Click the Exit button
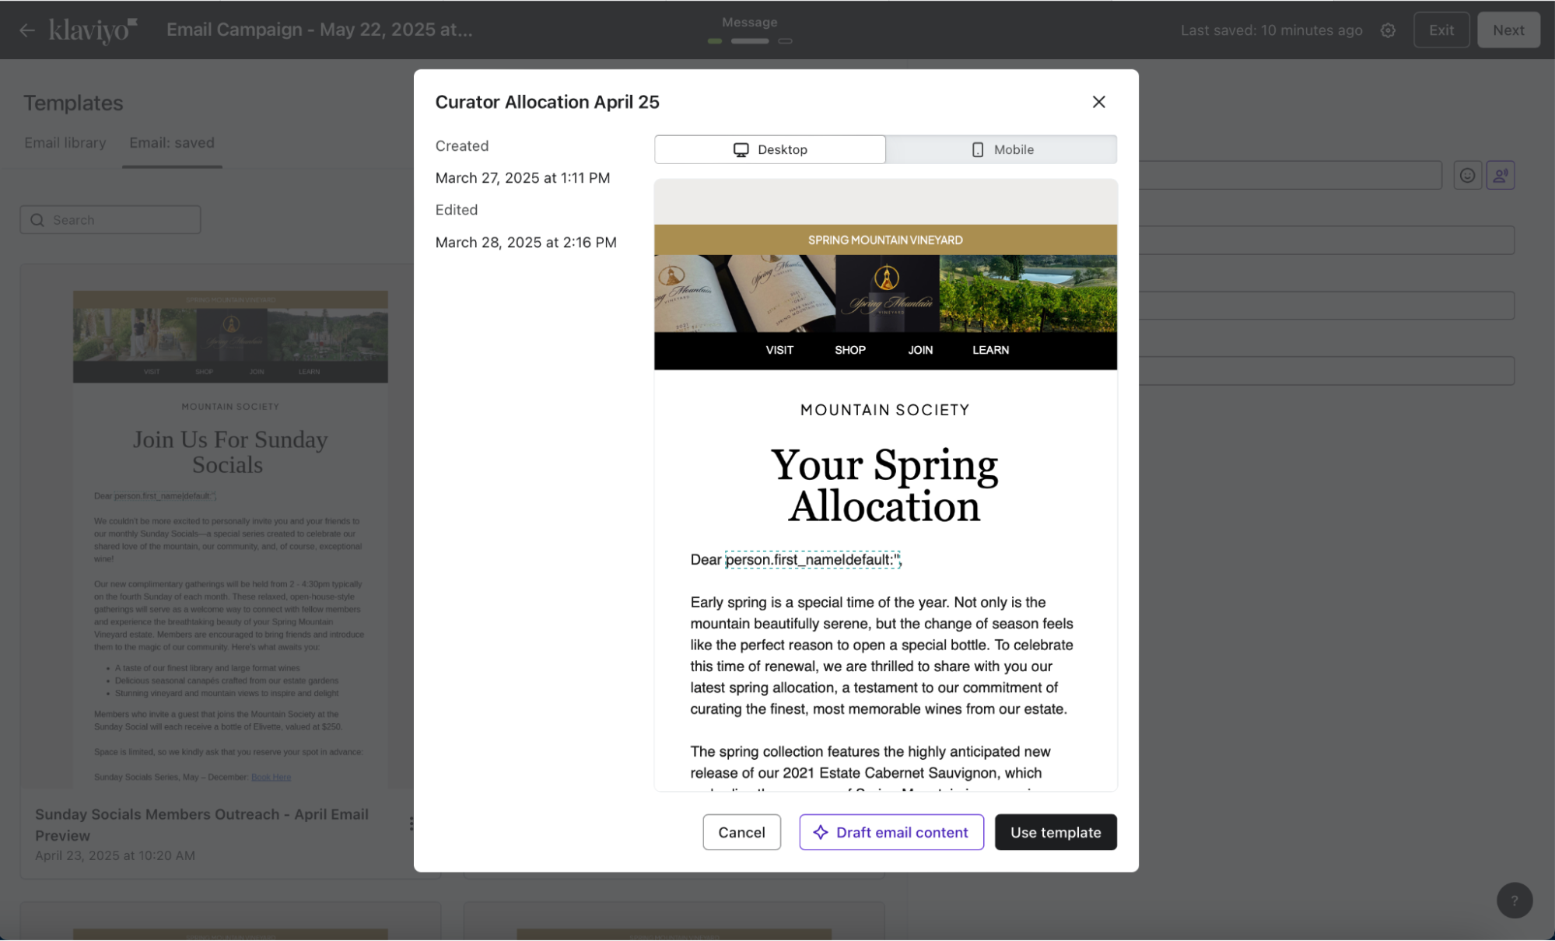1555x941 pixels. tap(1441, 30)
